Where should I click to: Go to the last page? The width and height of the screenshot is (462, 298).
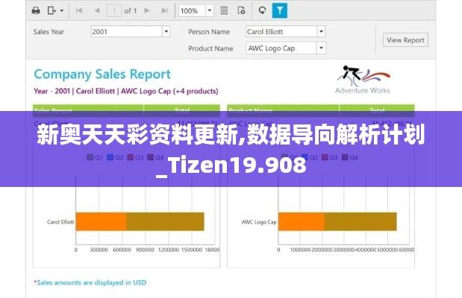[165, 11]
